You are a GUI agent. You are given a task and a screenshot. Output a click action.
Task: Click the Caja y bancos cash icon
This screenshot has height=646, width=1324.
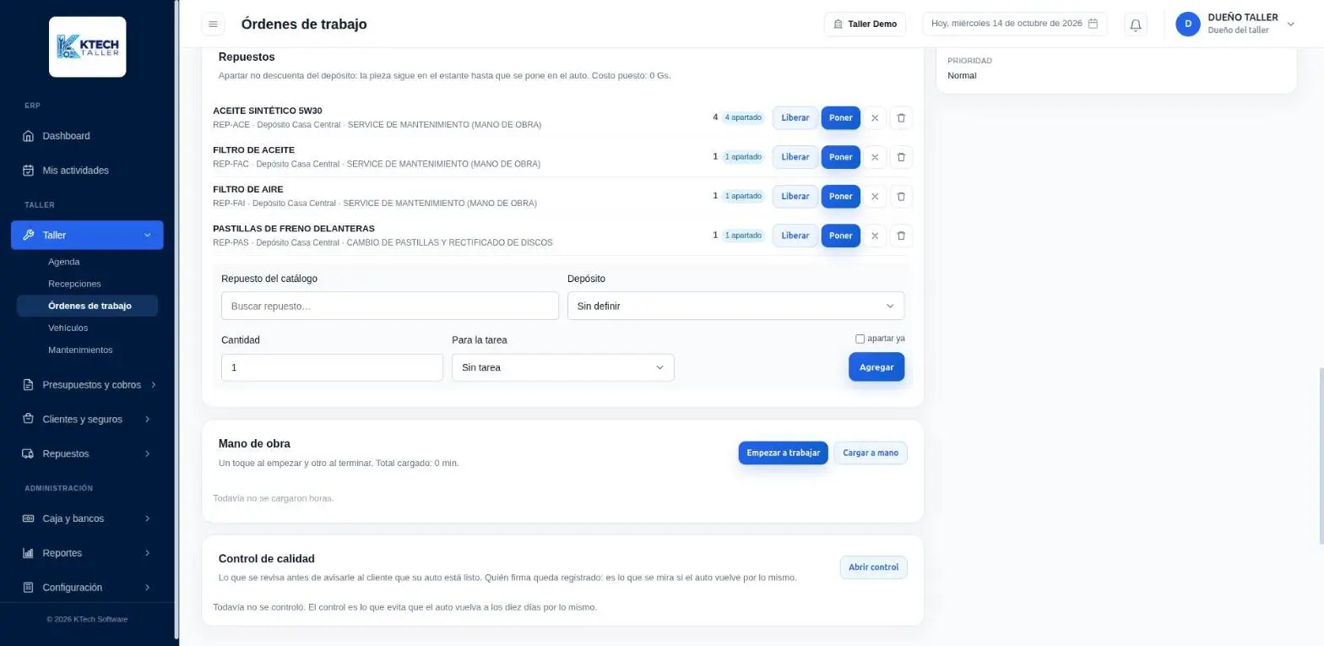[x=28, y=518]
